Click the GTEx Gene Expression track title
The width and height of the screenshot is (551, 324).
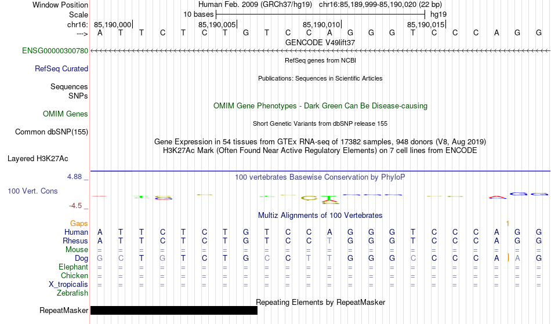(320, 142)
